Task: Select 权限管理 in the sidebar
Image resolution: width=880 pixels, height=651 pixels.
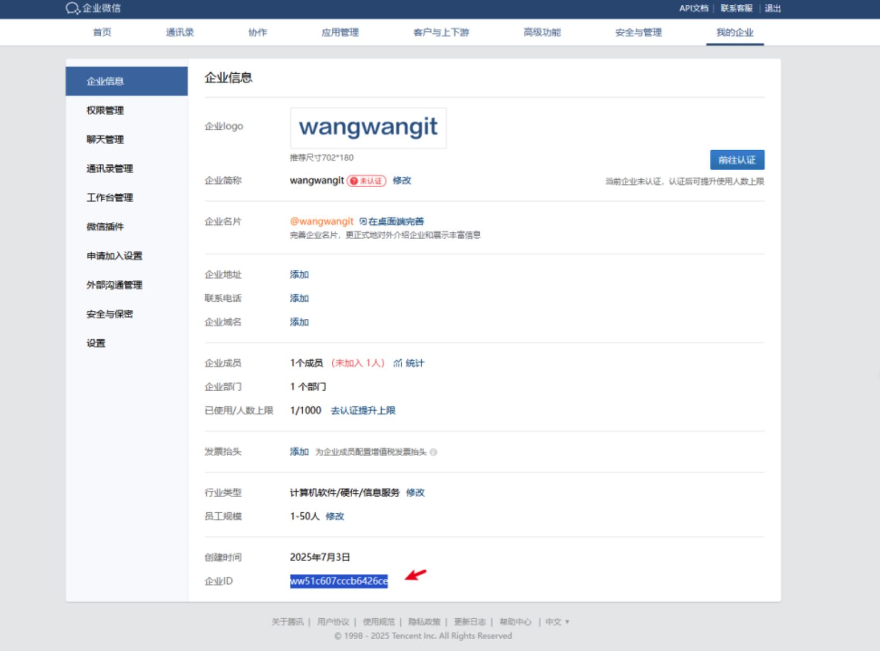Action: (x=105, y=110)
